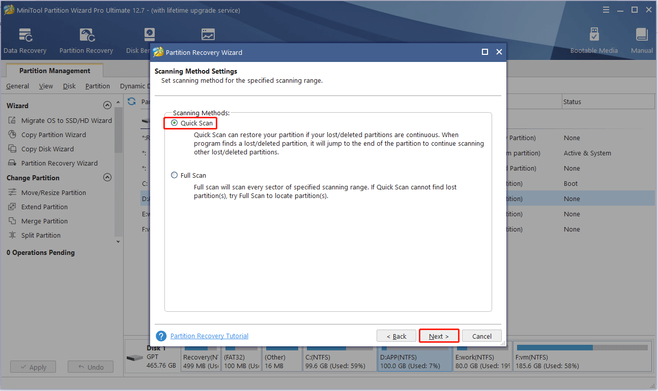The width and height of the screenshot is (658, 391).
Task: Open the Disk menu
Action: click(69, 86)
